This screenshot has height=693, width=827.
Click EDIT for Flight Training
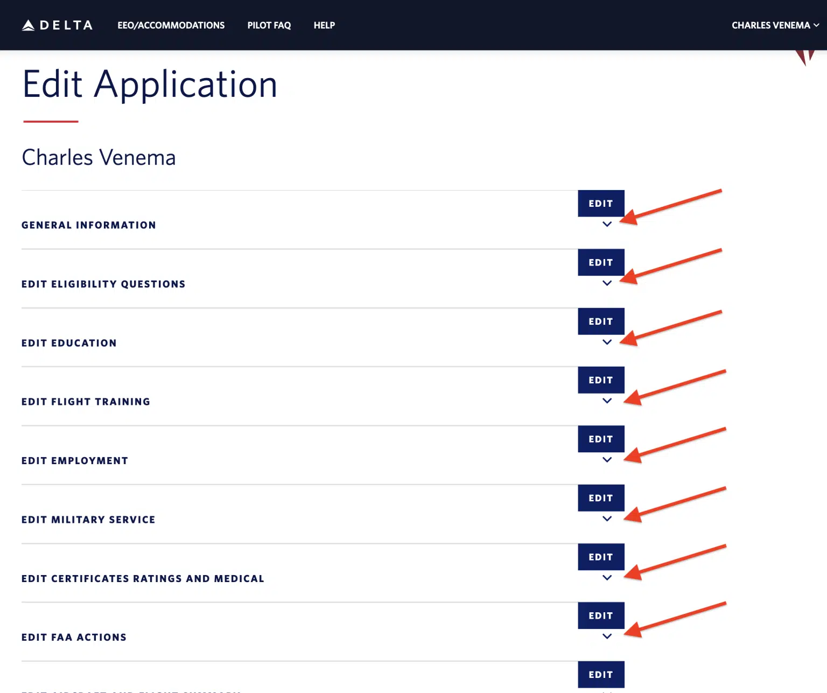click(601, 380)
